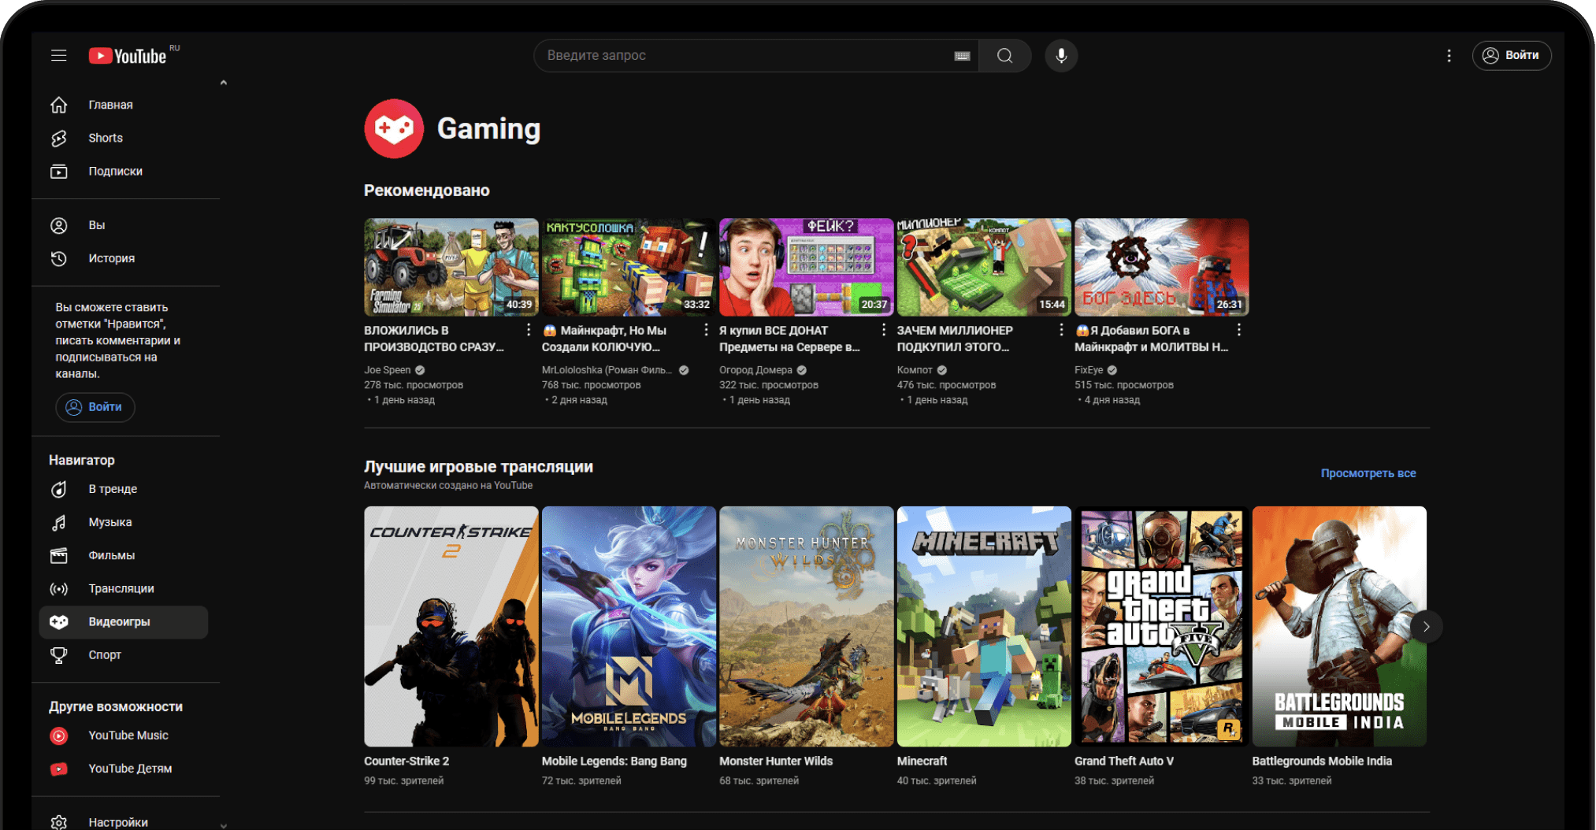Screen dimensions: 1596x830
Task: Open options menu for Я купил ВСЕ ДОНАТ video
Action: point(884,330)
